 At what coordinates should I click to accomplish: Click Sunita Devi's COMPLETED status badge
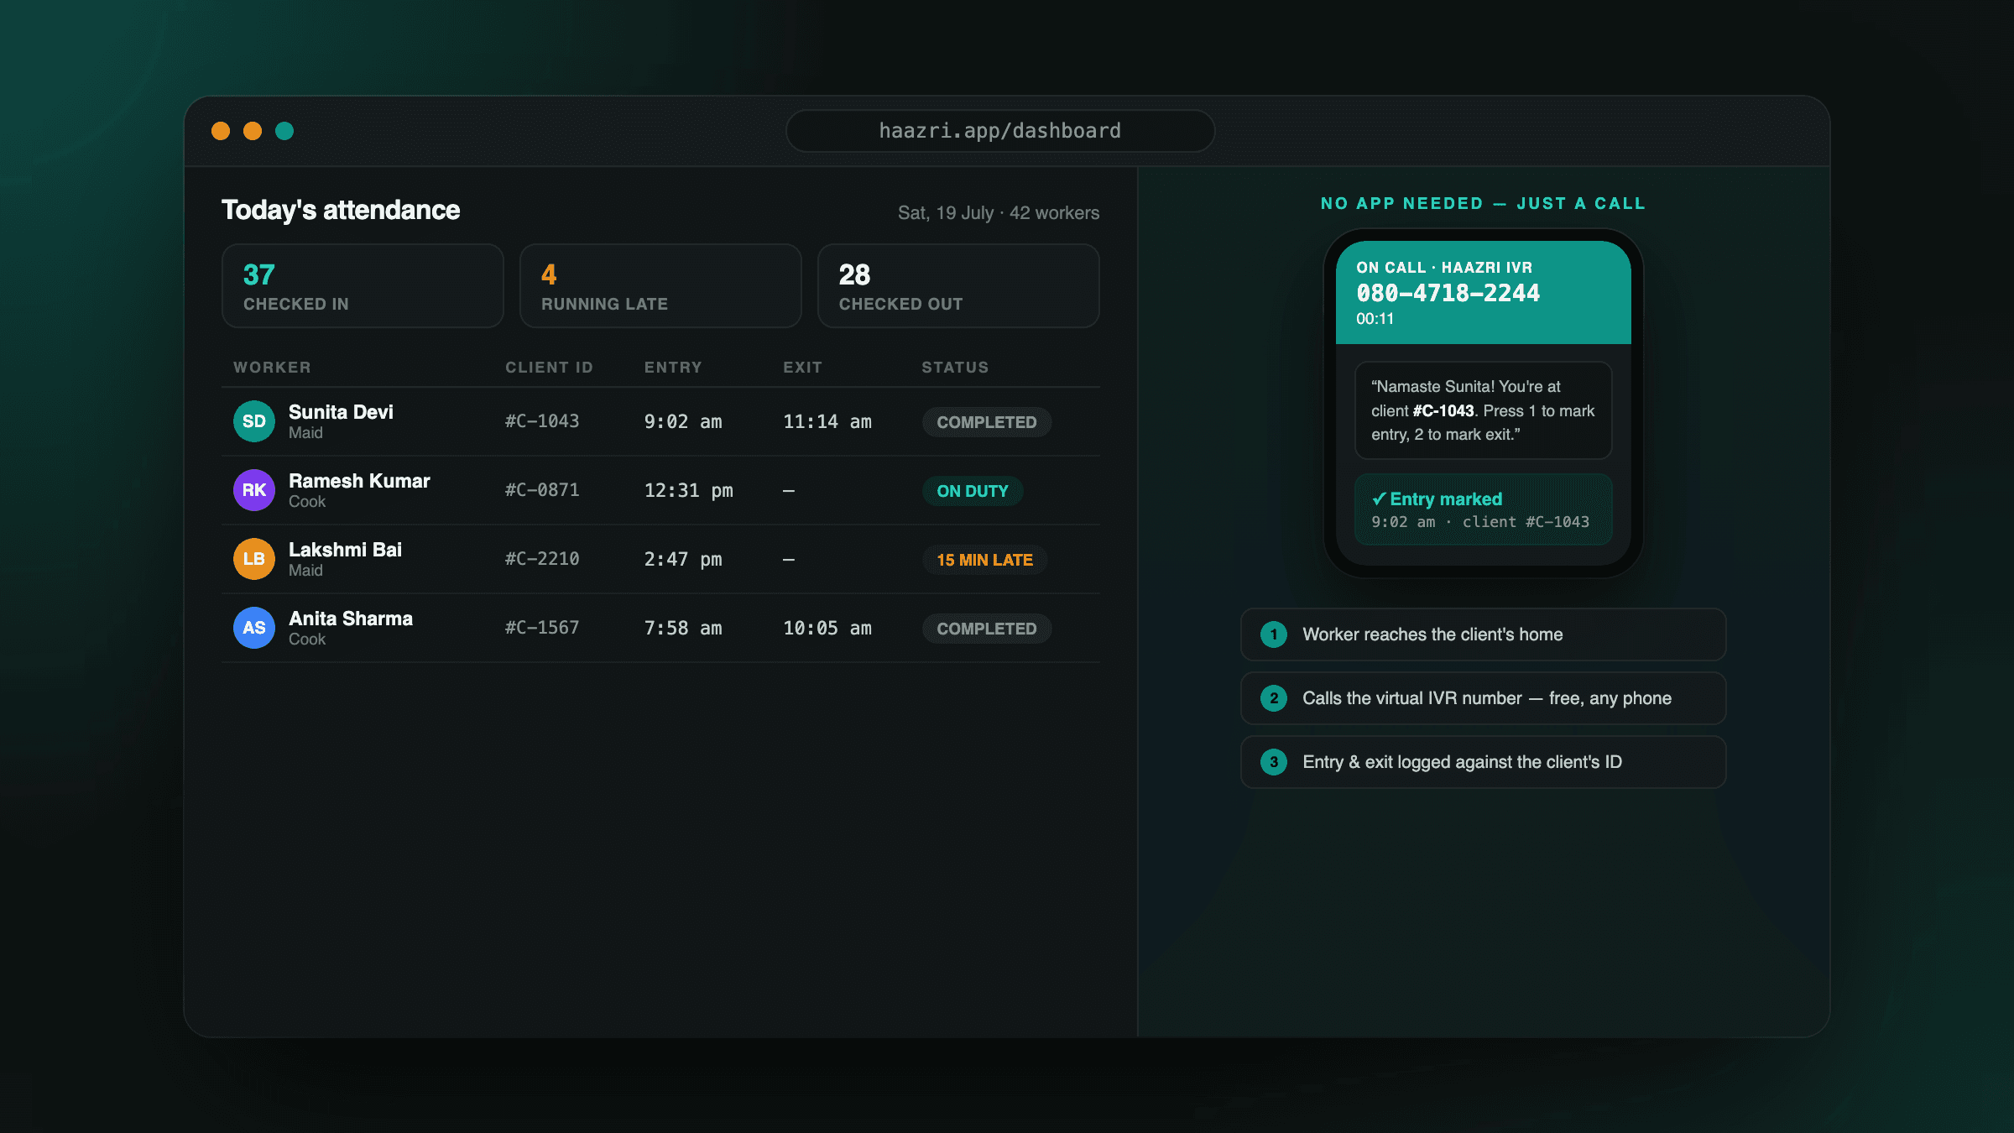click(x=987, y=422)
